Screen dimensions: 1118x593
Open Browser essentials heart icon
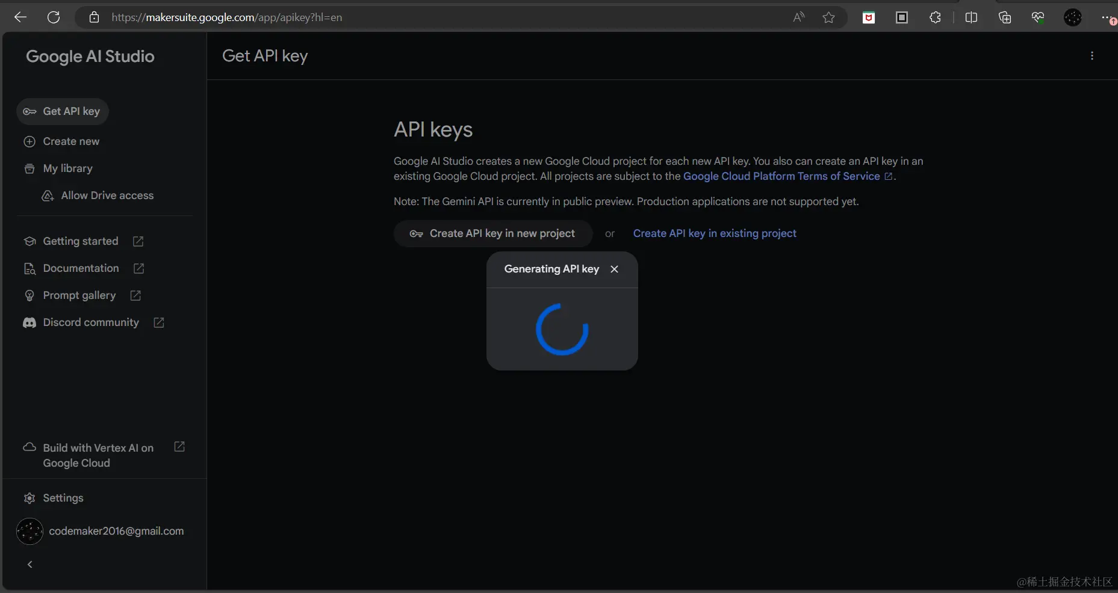pyautogui.click(x=1038, y=17)
